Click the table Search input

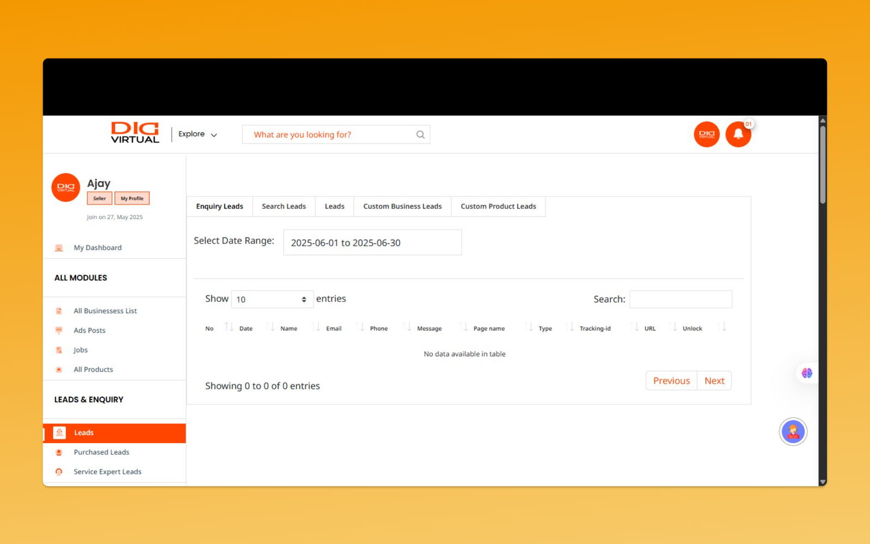[x=681, y=299]
